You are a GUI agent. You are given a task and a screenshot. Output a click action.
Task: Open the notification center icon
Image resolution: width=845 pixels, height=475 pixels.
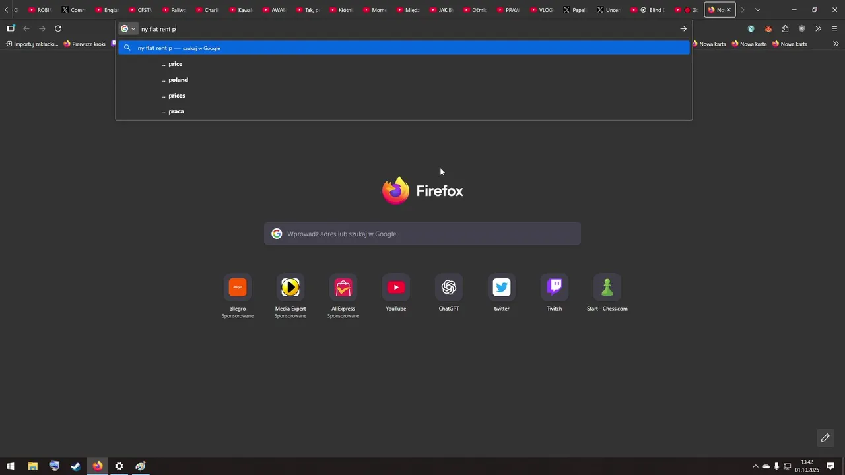point(830,466)
